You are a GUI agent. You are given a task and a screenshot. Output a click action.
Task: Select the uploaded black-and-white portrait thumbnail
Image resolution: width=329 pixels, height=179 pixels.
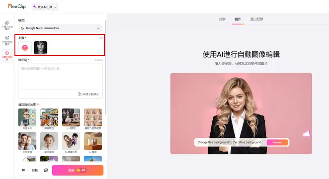[x=40, y=47]
